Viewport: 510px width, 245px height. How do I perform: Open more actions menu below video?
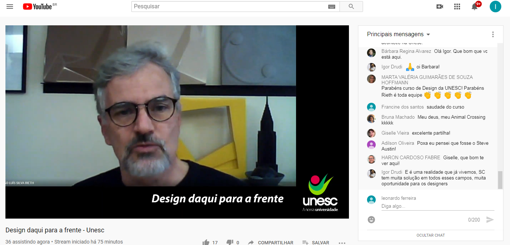[x=342, y=242]
